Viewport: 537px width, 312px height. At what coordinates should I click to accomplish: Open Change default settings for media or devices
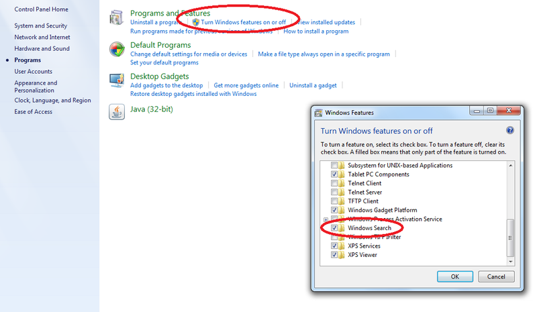point(189,54)
